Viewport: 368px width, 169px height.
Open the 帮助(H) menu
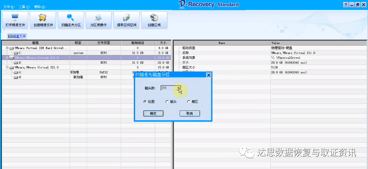[x=40, y=7]
